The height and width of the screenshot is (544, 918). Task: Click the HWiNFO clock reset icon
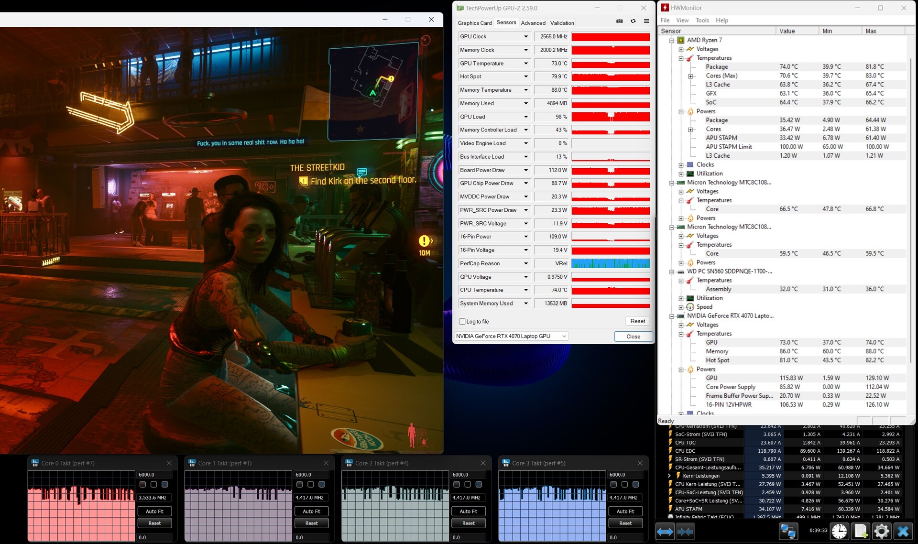(839, 531)
